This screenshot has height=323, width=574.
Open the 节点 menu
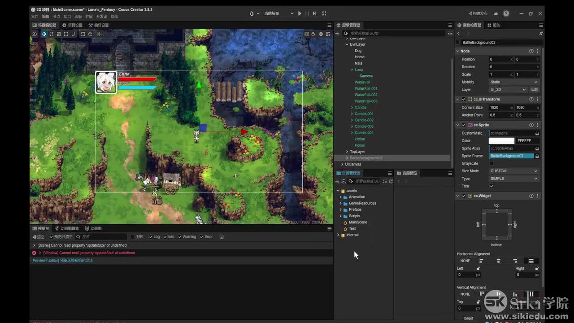click(x=57, y=17)
